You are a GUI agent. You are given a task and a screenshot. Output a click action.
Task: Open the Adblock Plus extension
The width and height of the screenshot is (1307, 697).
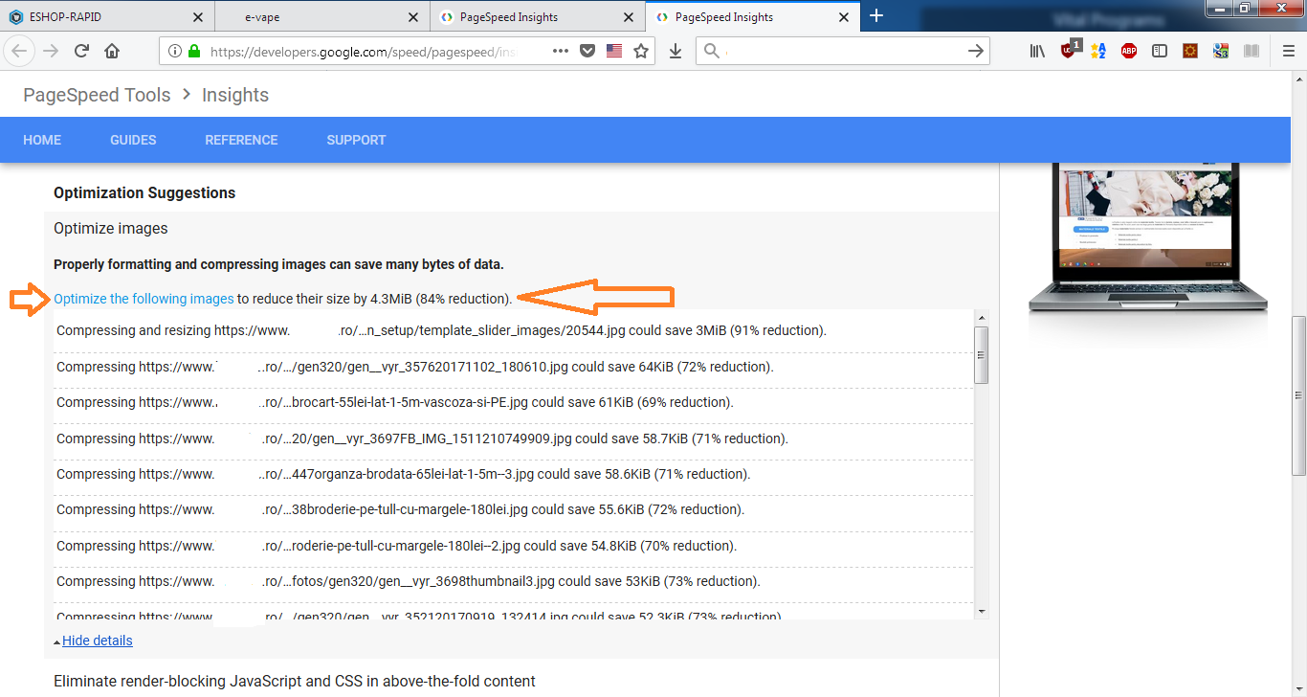point(1129,51)
